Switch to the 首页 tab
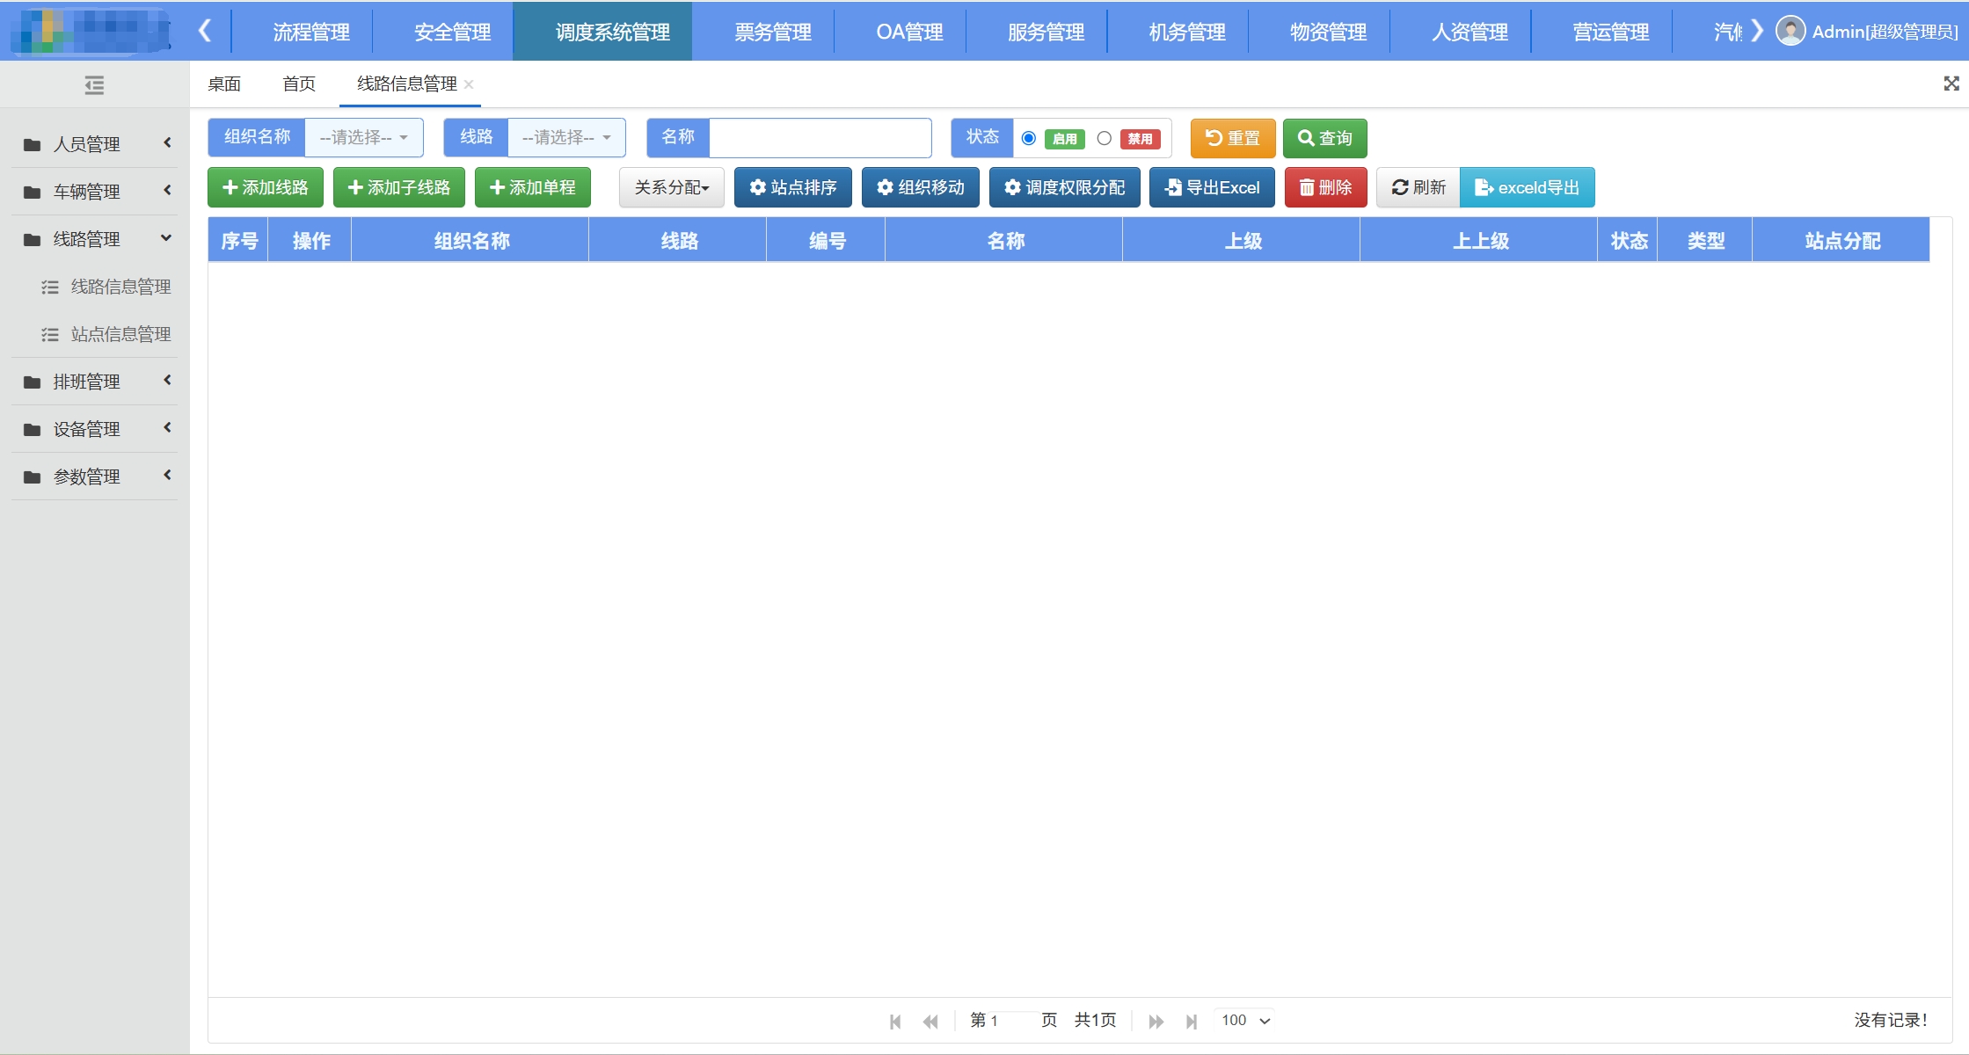The width and height of the screenshot is (1969, 1055). pyautogui.click(x=298, y=84)
